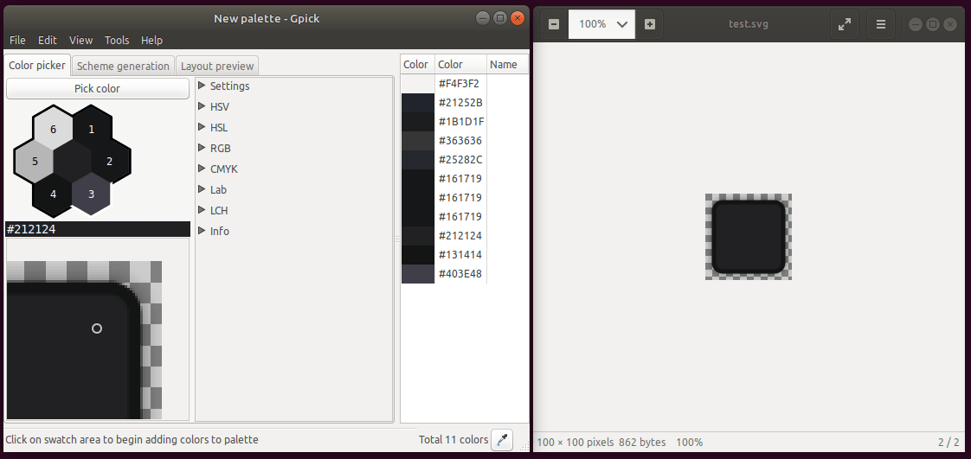Select hexagon swatch number 4
This screenshot has width=971, height=459.
(x=54, y=194)
